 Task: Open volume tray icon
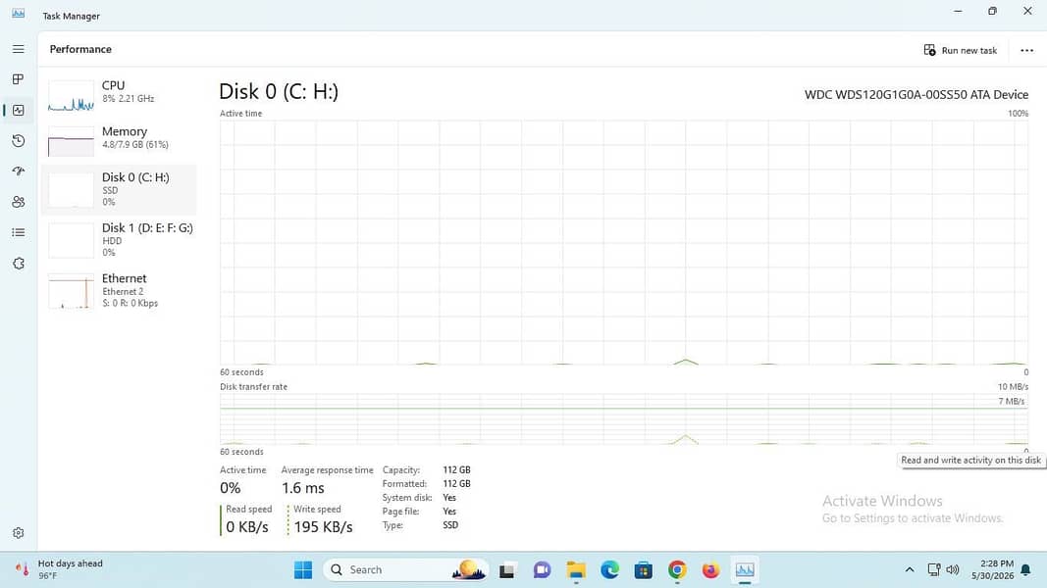(953, 570)
